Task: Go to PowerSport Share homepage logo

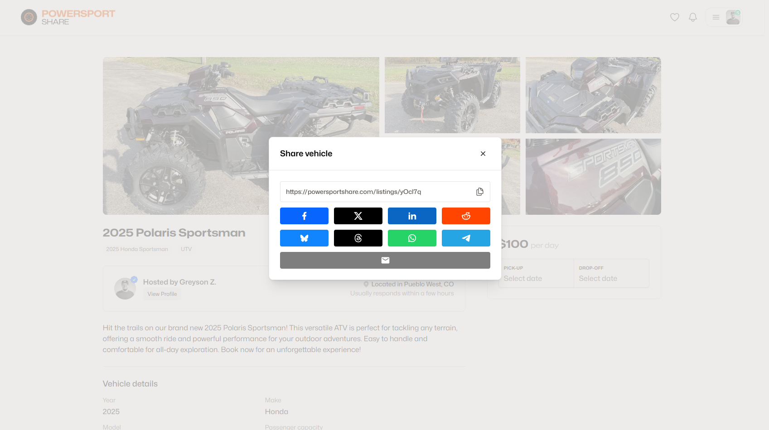Action: coord(68,17)
